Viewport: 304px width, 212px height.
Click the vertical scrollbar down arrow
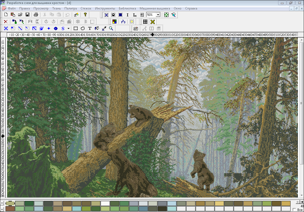pyautogui.click(x=301, y=195)
